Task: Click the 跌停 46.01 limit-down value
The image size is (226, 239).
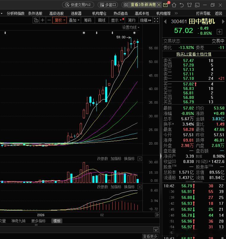Action: tap(219, 140)
